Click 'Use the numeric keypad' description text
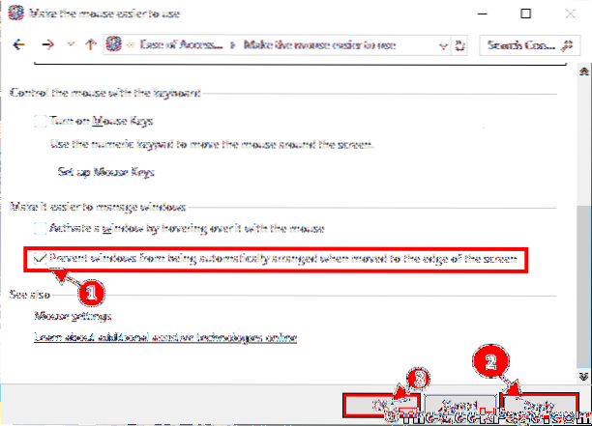 click(212, 145)
